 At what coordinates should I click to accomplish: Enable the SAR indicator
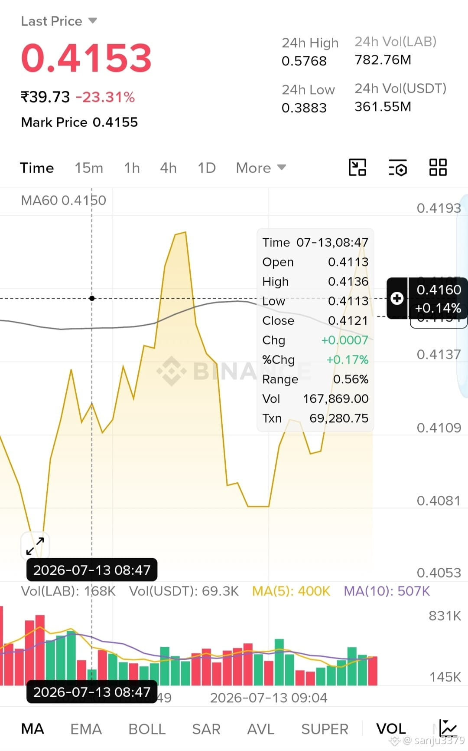pos(206,729)
